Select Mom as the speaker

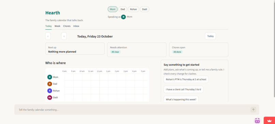coord(113,9)
